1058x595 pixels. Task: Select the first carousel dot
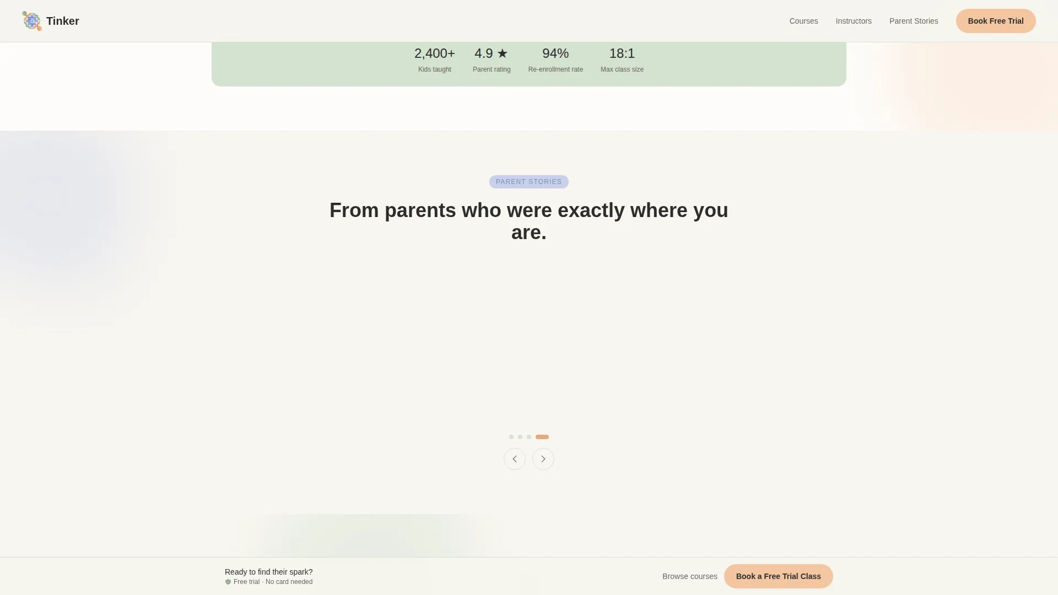511,437
